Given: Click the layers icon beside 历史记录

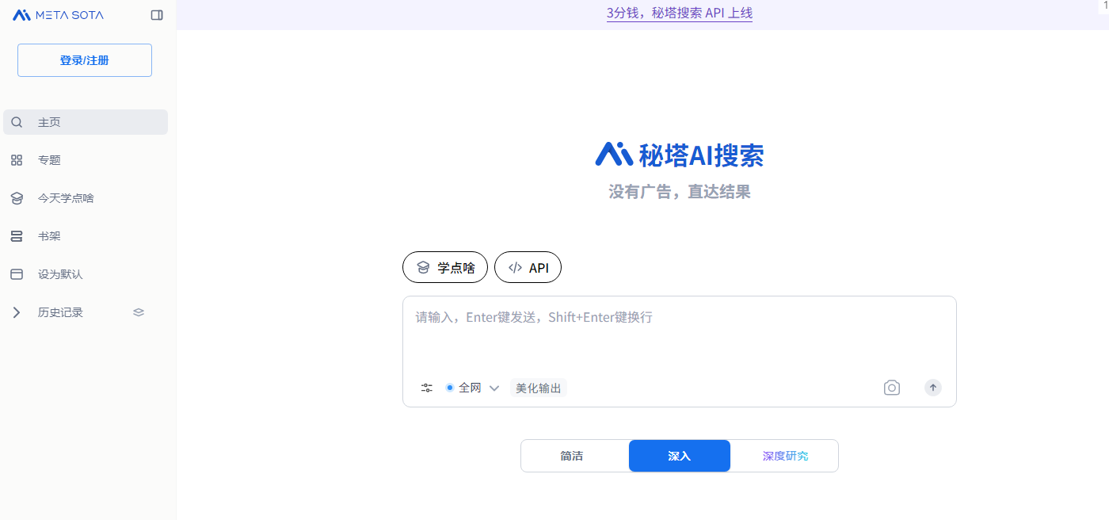Looking at the screenshot, I should (x=138, y=312).
